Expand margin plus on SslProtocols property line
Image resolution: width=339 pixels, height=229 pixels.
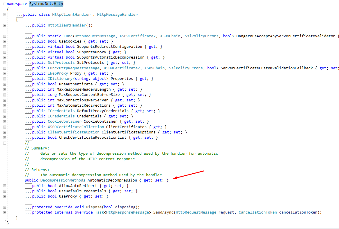point(5,63)
